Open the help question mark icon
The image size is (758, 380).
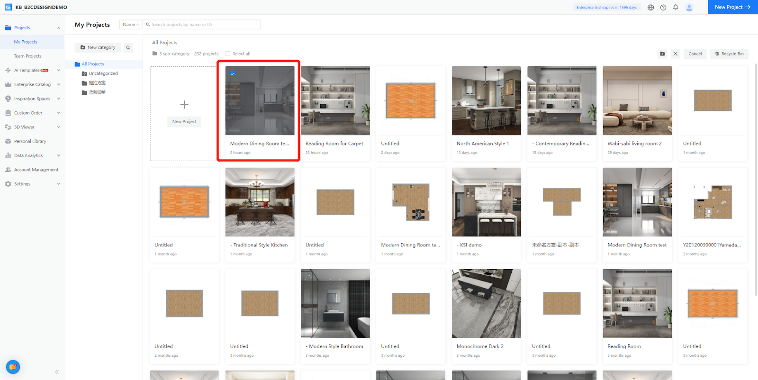point(663,7)
